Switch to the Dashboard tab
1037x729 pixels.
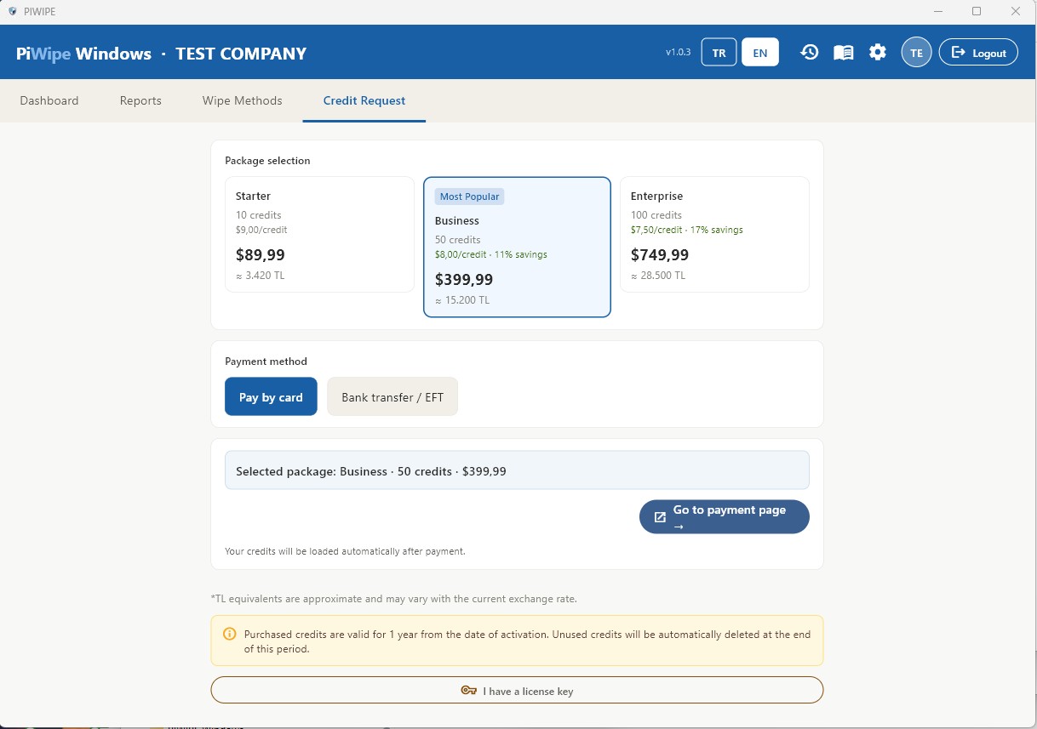[49, 100]
